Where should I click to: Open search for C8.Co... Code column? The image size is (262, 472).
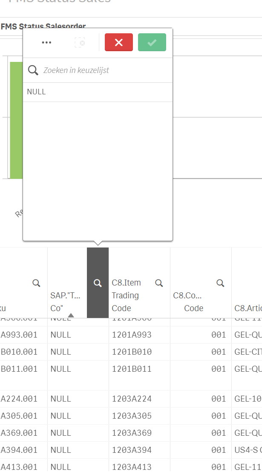pos(220,283)
